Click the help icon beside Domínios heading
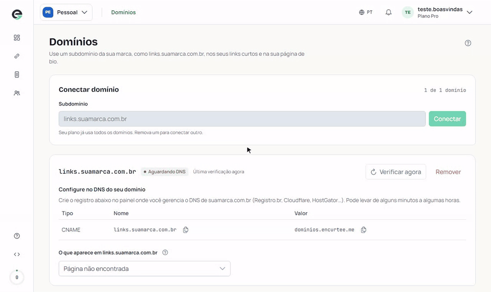 tap(468, 43)
